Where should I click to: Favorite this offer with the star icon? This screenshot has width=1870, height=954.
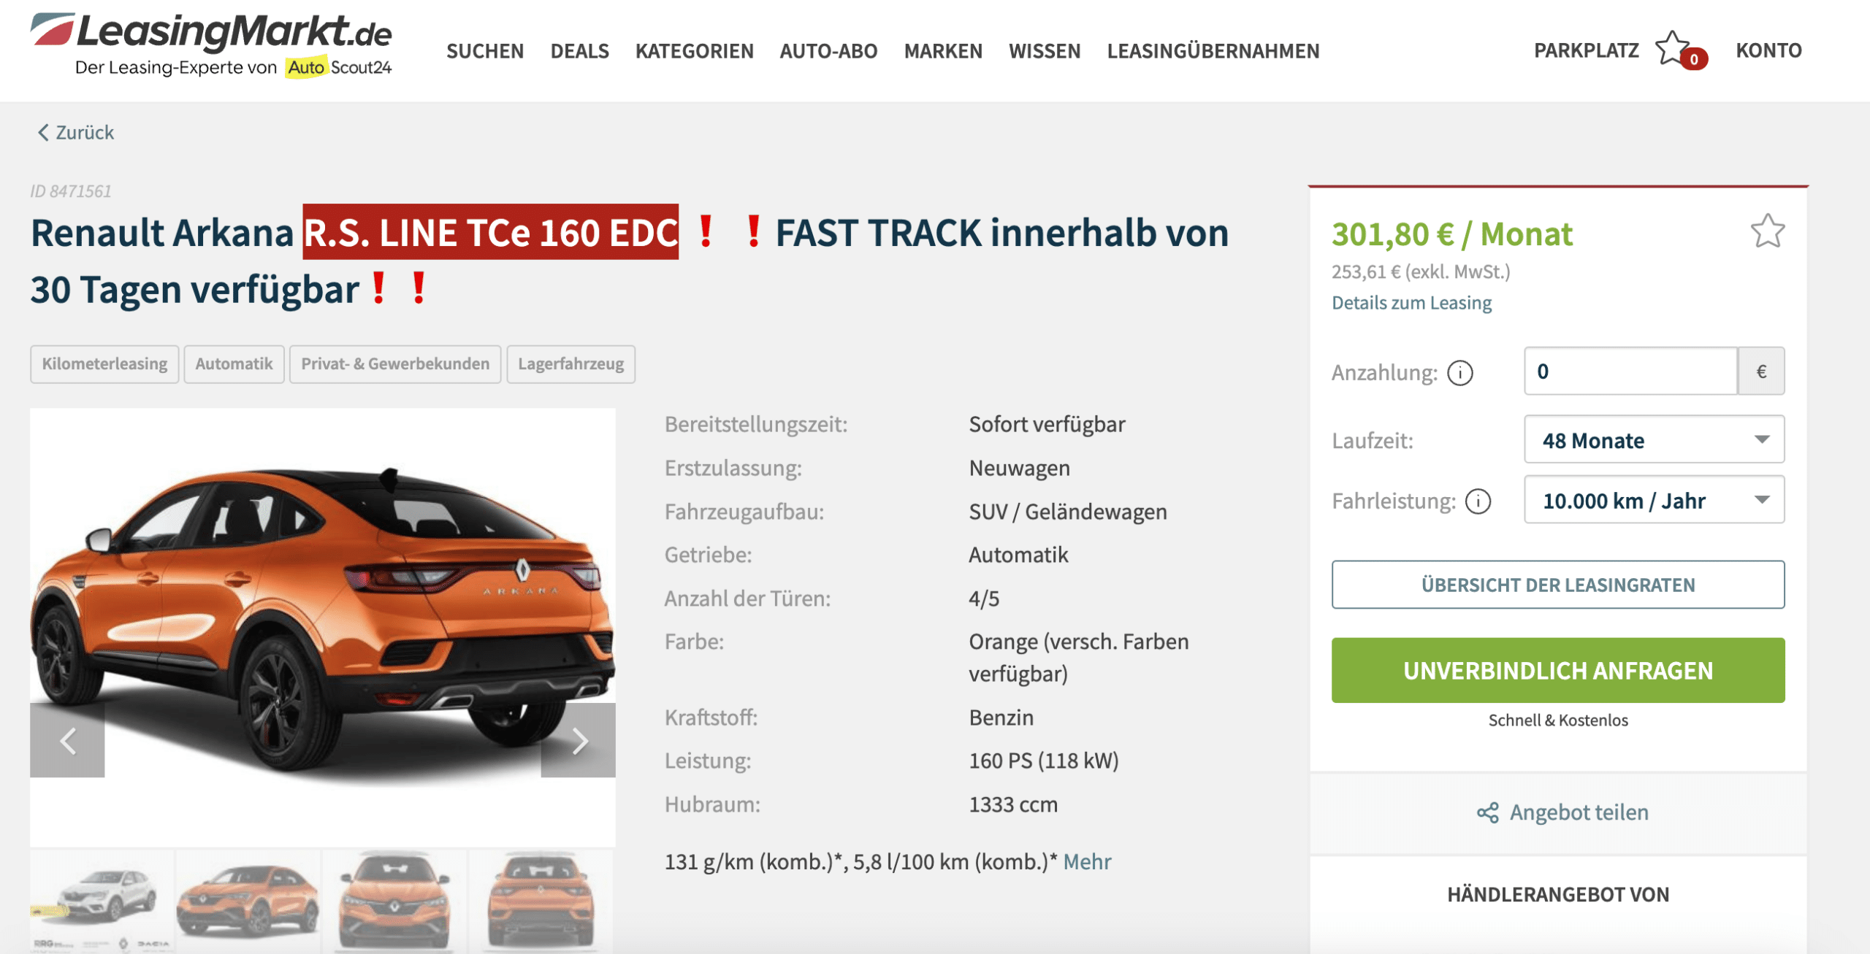(1767, 231)
